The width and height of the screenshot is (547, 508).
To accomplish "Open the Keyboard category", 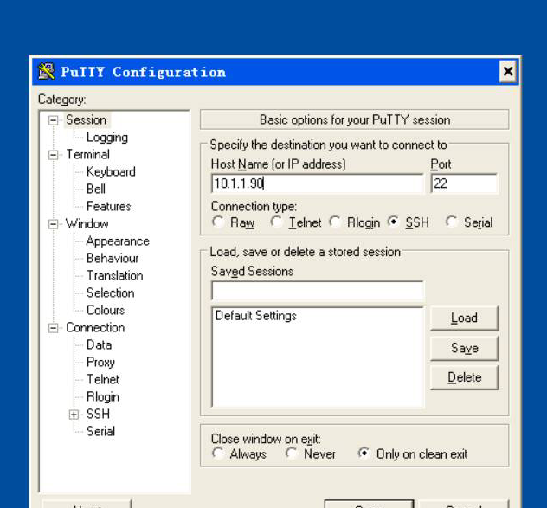I will click(111, 171).
